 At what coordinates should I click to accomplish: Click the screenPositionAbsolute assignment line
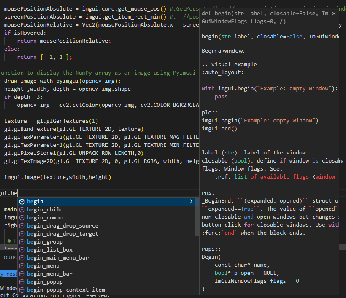click(102, 17)
